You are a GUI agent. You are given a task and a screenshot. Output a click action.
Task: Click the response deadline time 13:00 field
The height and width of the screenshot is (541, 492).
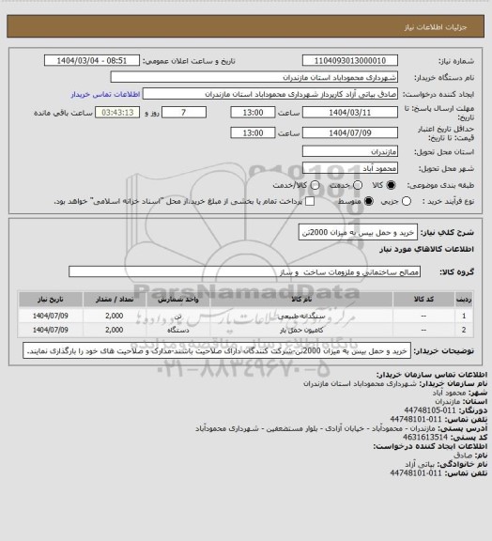(x=253, y=113)
